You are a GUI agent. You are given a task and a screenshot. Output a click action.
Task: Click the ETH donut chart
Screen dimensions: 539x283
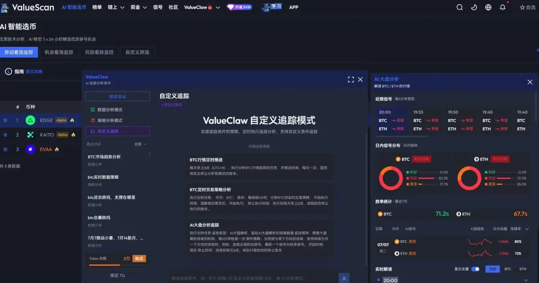(x=469, y=178)
